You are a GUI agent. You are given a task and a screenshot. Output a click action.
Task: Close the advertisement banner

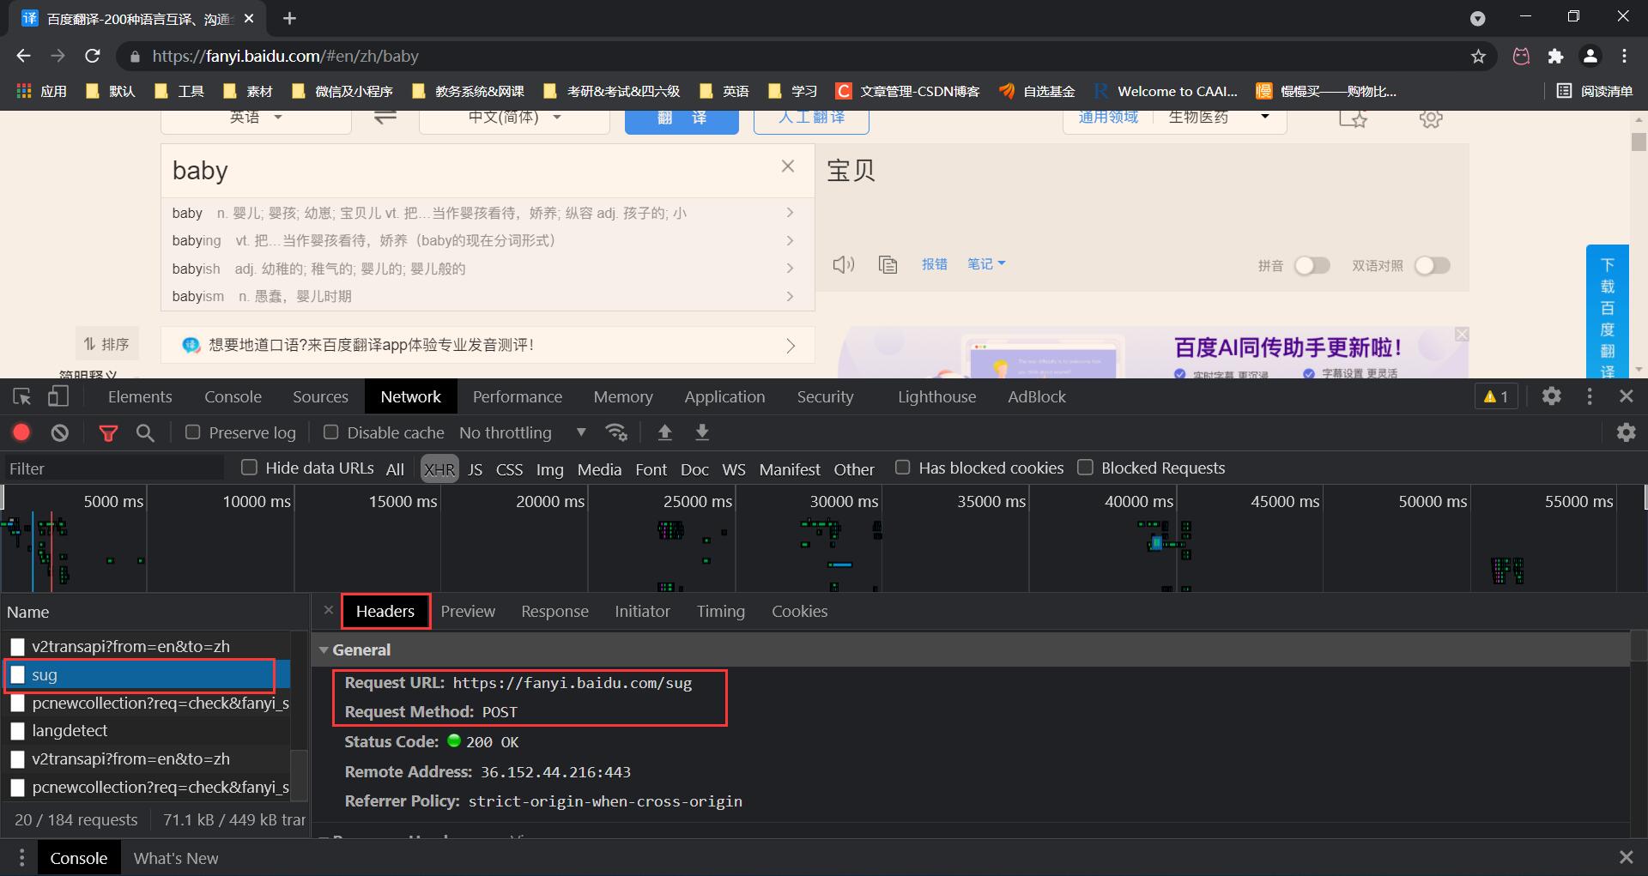[x=1462, y=334]
